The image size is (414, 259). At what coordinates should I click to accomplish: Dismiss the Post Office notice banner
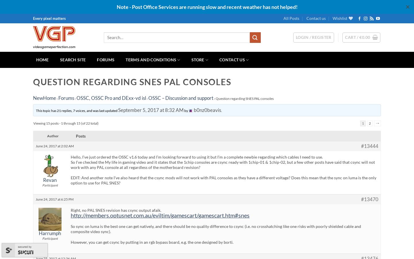407,7
